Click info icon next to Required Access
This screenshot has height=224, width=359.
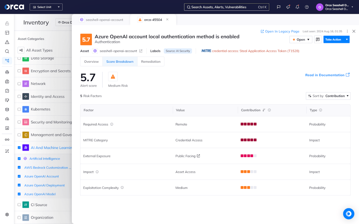112,124
